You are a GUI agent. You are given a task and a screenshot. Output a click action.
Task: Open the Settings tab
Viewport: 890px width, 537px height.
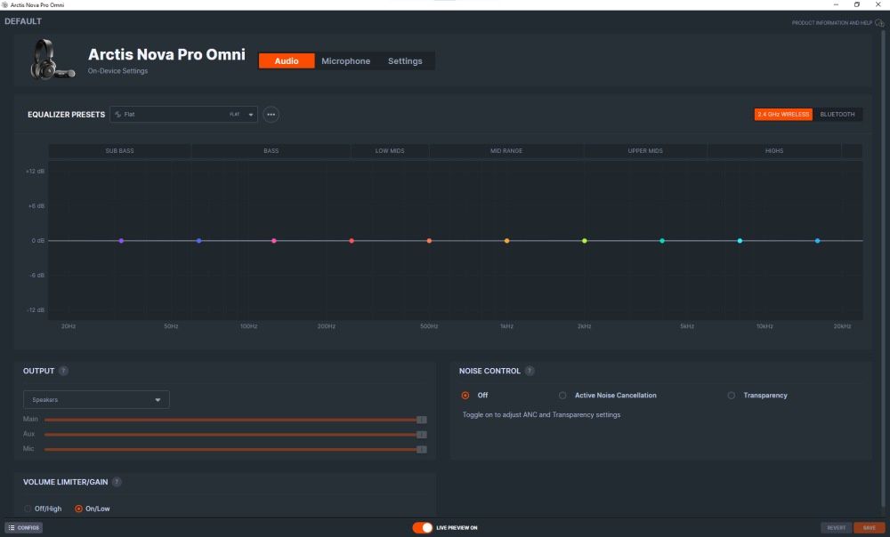(405, 60)
